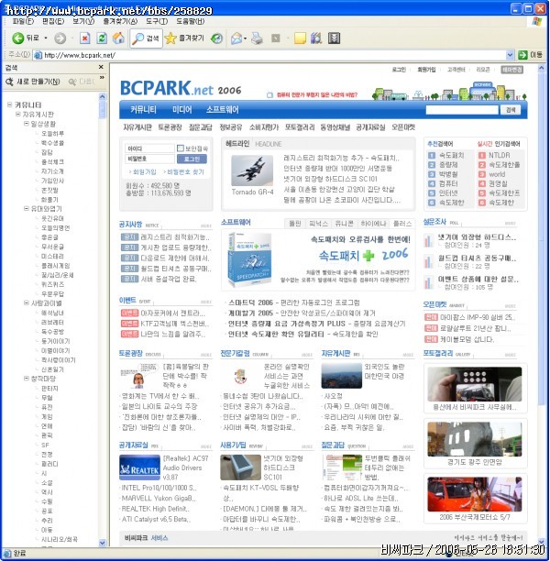
Task: Open 즐겨찾기 favorites star button
Action: tap(184, 38)
